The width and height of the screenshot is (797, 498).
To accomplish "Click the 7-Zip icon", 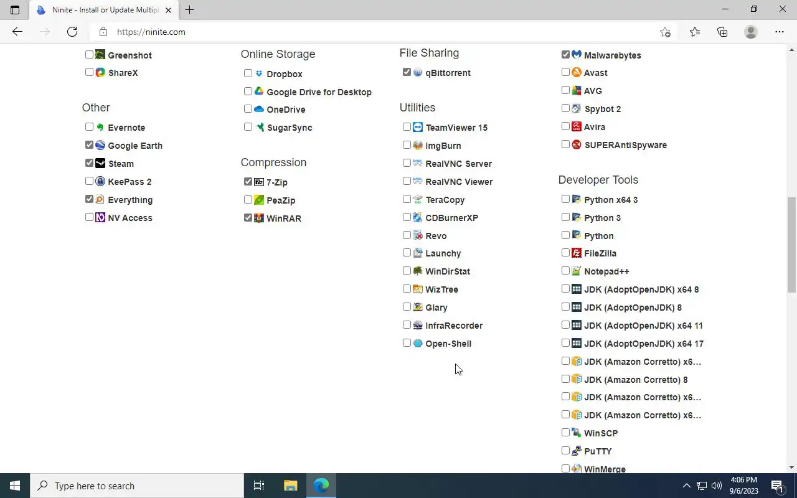I will point(259,182).
